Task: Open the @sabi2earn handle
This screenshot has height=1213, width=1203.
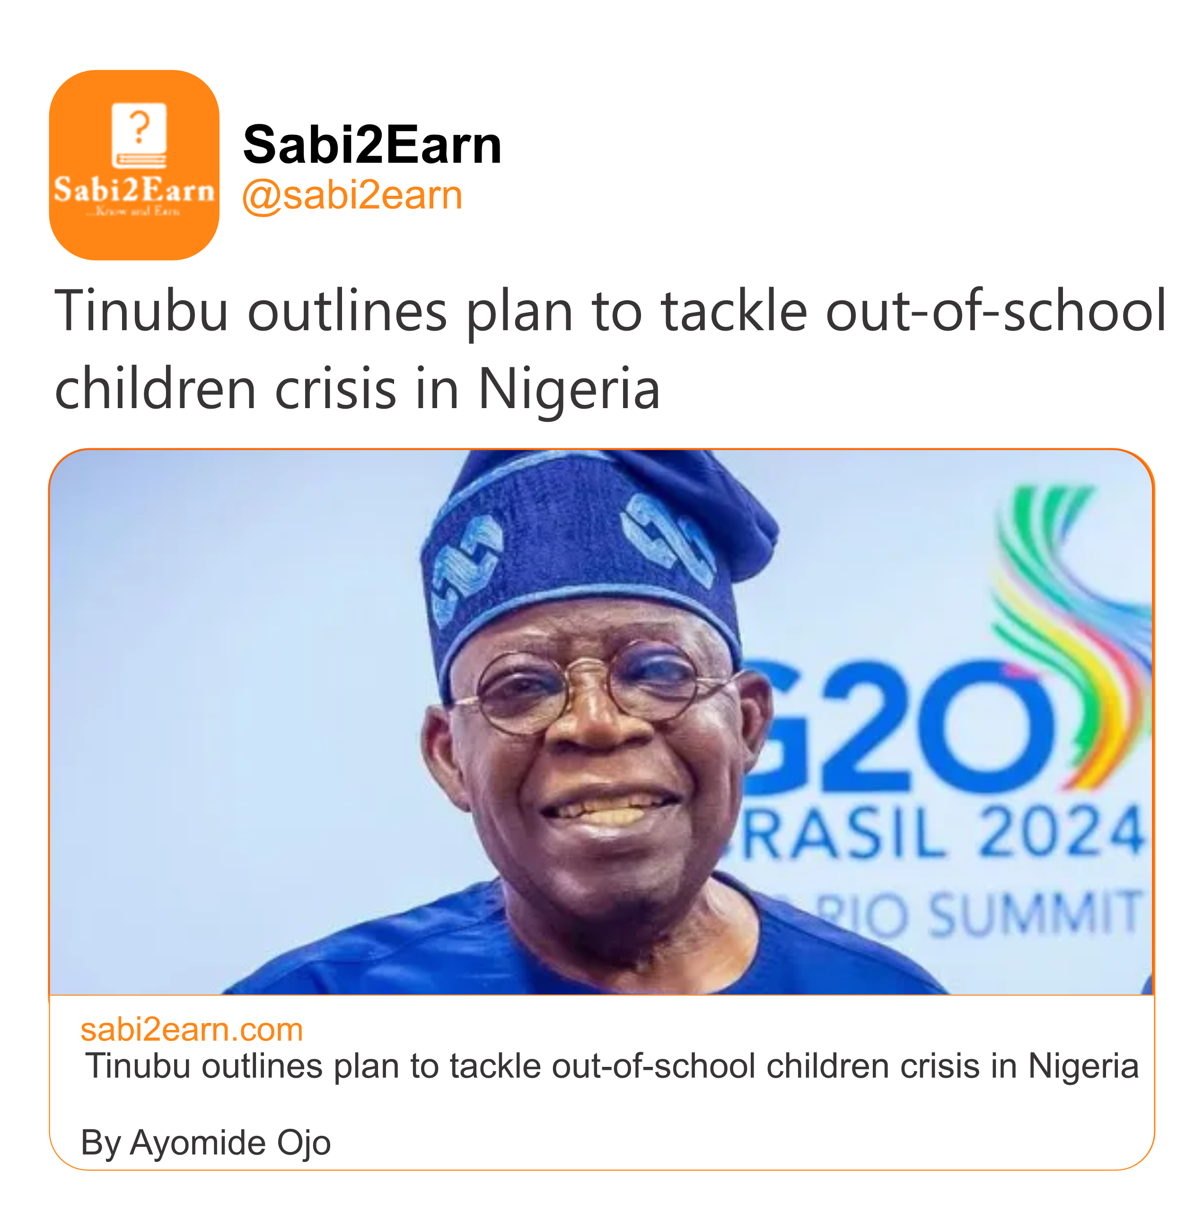Action: pos(352,195)
